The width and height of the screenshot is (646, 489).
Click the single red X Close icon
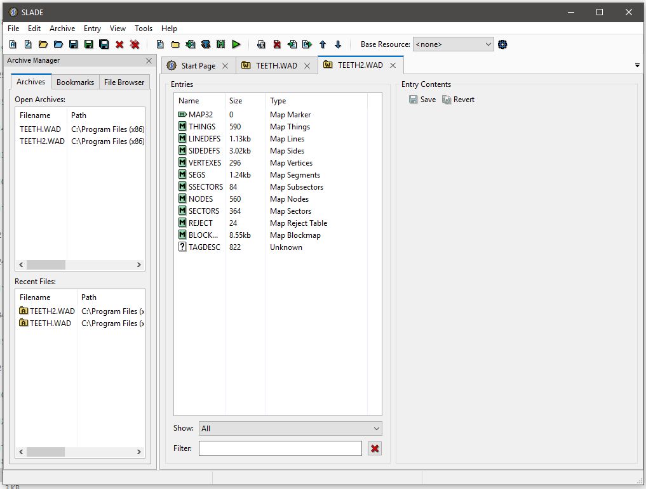[x=119, y=44]
